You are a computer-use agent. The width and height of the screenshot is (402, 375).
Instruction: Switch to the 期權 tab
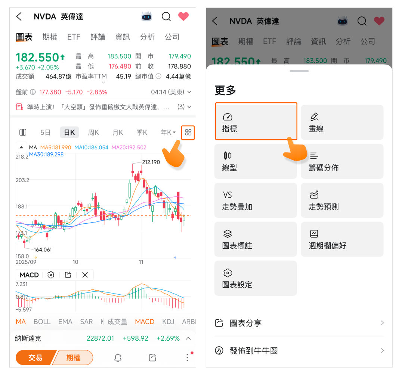click(50, 37)
